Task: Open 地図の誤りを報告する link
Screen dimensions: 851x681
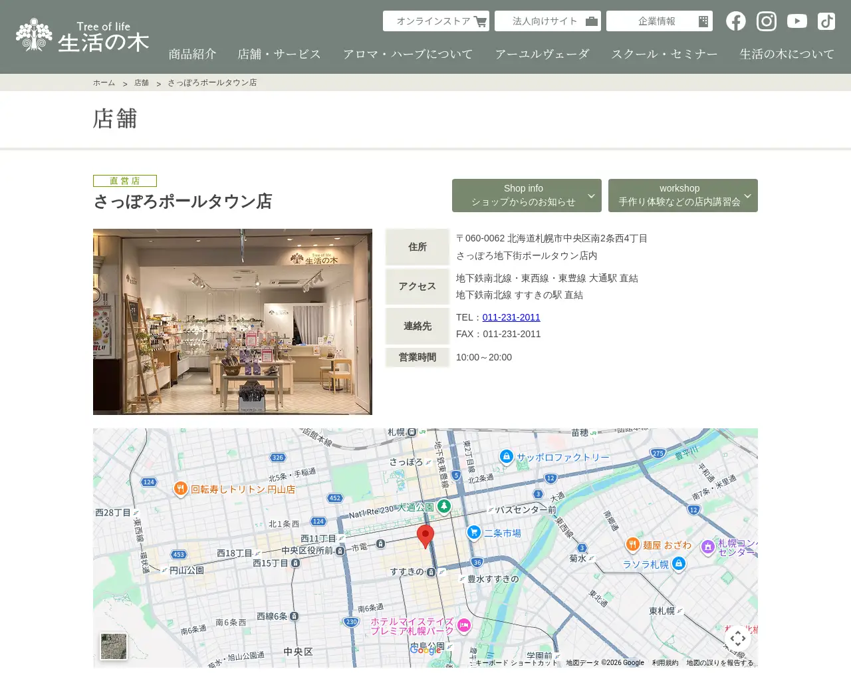Action: [720, 662]
